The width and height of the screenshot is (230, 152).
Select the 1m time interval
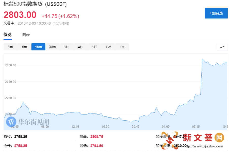coord(10,47)
